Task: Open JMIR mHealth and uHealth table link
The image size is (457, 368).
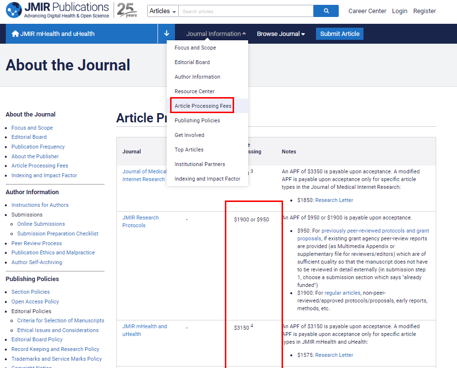Action: point(144,330)
